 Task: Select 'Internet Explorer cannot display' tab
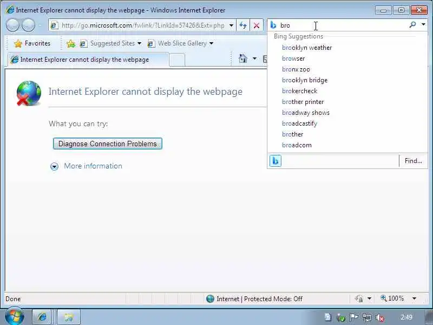[88, 60]
